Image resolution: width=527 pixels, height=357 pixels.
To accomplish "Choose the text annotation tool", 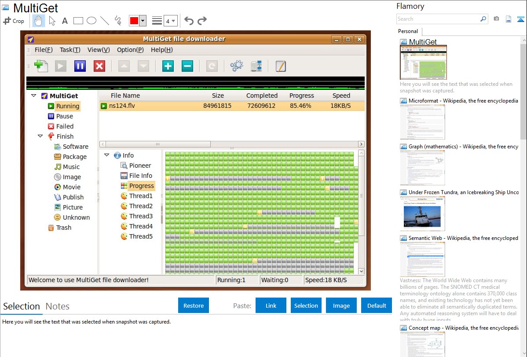I will [65, 21].
